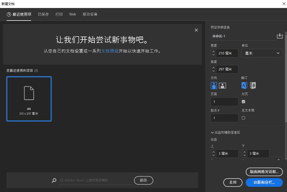
Task: Click the 边距和分栏 button
Action: pyautogui.click(x=264, y=182)
